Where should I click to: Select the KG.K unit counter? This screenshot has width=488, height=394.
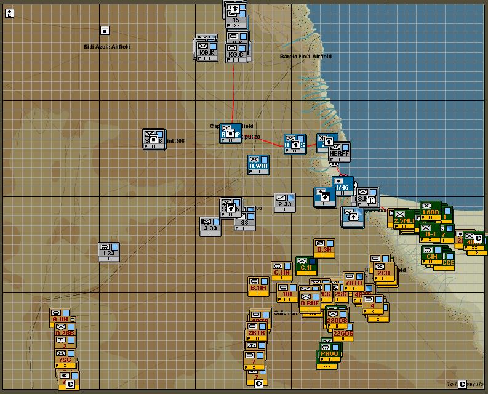(x=207, y=50)
